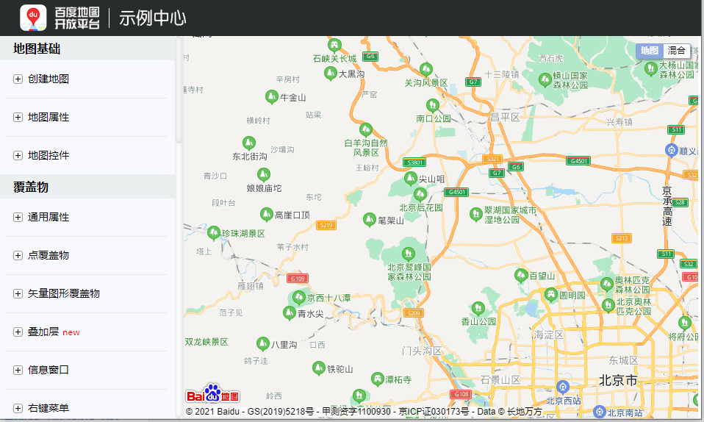
Task: Click the 点覆盖物 label
Action: point(49,255)
